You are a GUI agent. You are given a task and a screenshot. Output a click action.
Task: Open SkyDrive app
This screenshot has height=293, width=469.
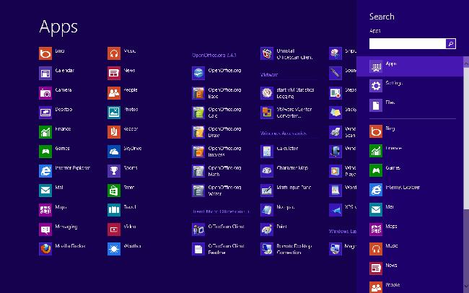click(114, 152)
